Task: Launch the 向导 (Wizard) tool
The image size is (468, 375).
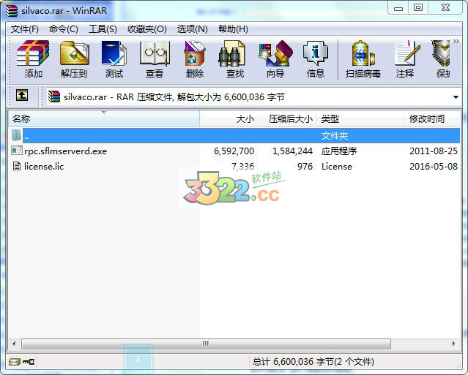Action: [275, 59]
